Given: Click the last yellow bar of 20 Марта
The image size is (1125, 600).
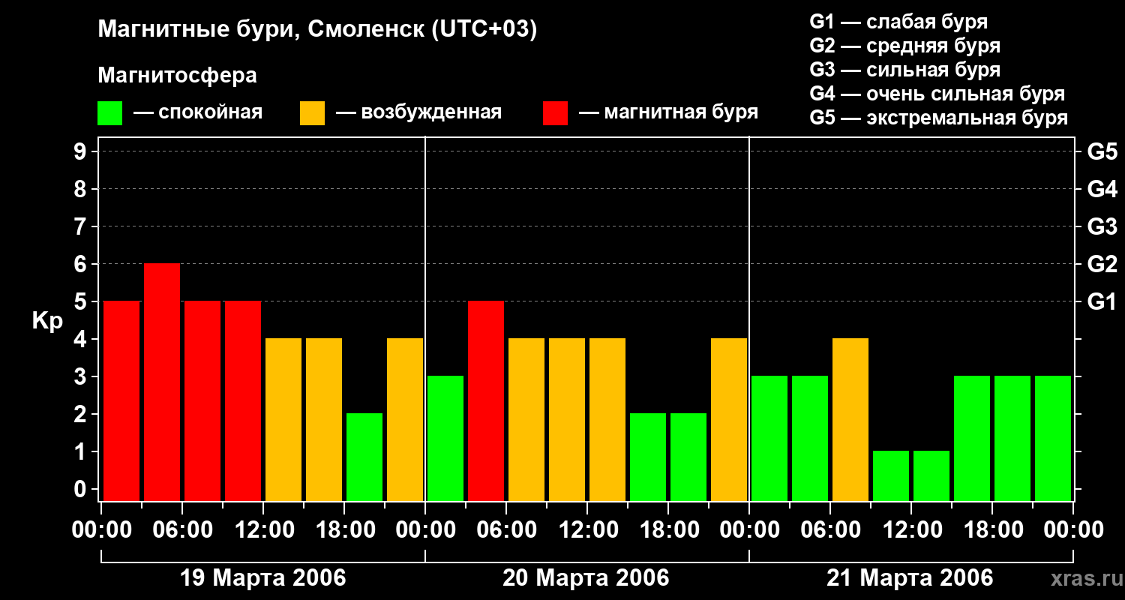Looking at the screenshot, I should (x=729, y=419).
